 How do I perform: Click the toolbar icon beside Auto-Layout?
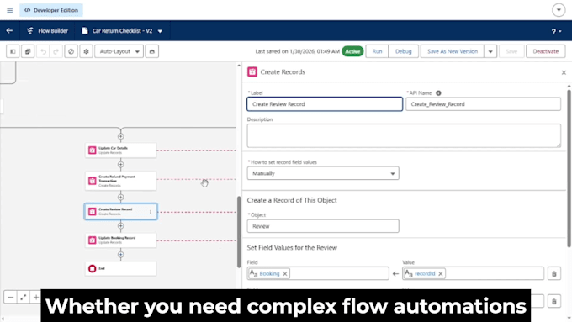coord(152,51)
